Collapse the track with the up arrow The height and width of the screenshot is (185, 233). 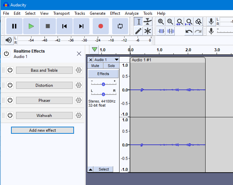pyautogui.click(x=90, y=169)
